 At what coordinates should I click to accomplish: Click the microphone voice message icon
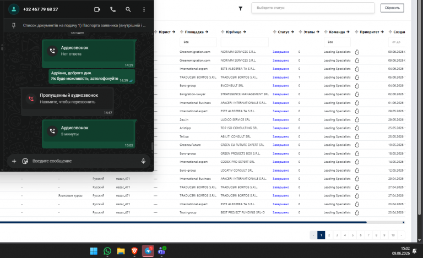[143, 161]
